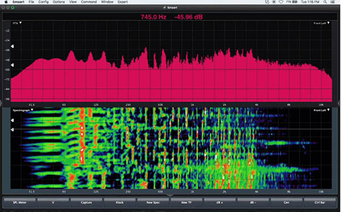This screenshot has height=212, width=341.
Task: Open the RTA graph type dropdown
Action: click(17, 23)
